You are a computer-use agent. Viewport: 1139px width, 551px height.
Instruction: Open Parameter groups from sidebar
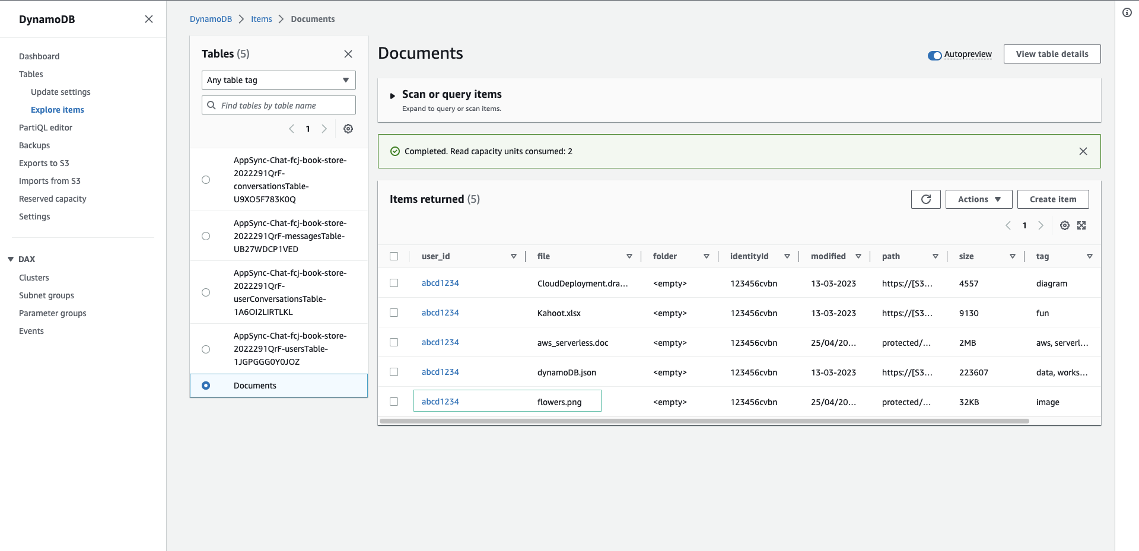(53, 313)
